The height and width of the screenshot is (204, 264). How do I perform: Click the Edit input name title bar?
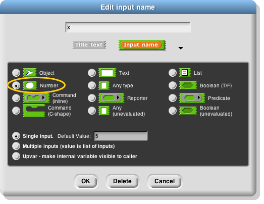point(128,7)
